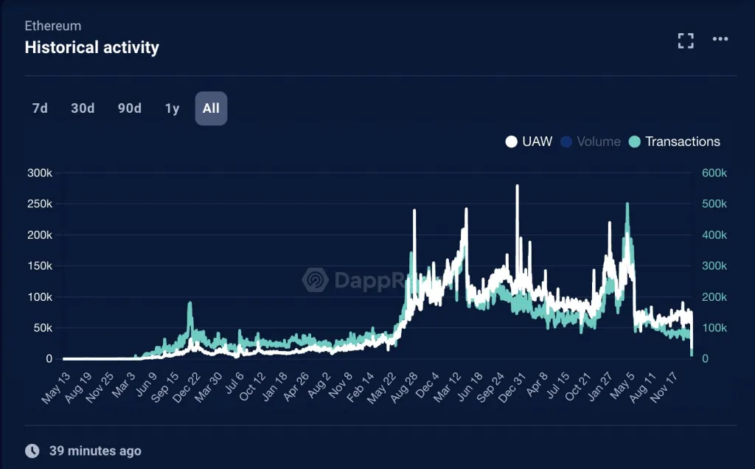Click the active All time range button
This screenshot has width=755, height=469.
click(211, 108)
